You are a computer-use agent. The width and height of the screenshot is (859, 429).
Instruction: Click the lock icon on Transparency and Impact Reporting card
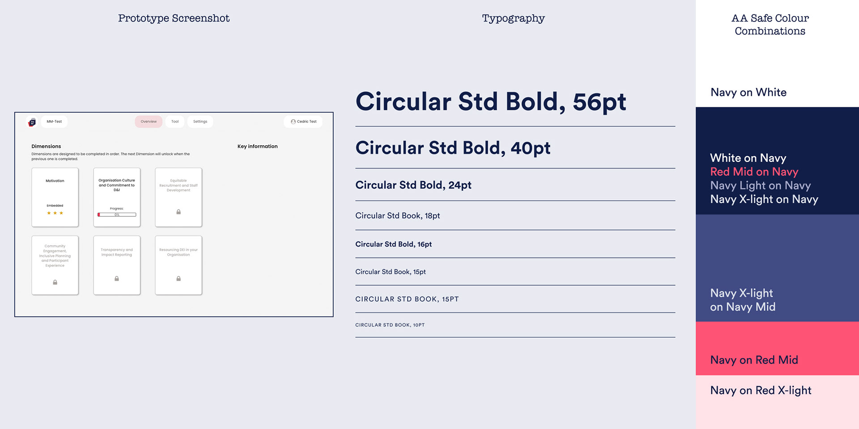point(117,278)
